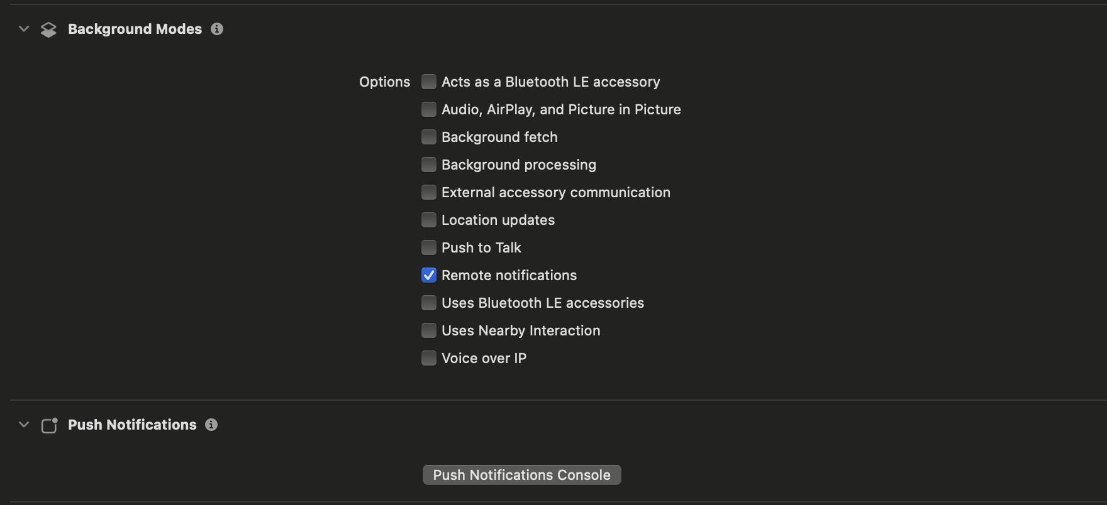
Task: Click the Push Notifications capability icon
Action: [x=49, y=425]
